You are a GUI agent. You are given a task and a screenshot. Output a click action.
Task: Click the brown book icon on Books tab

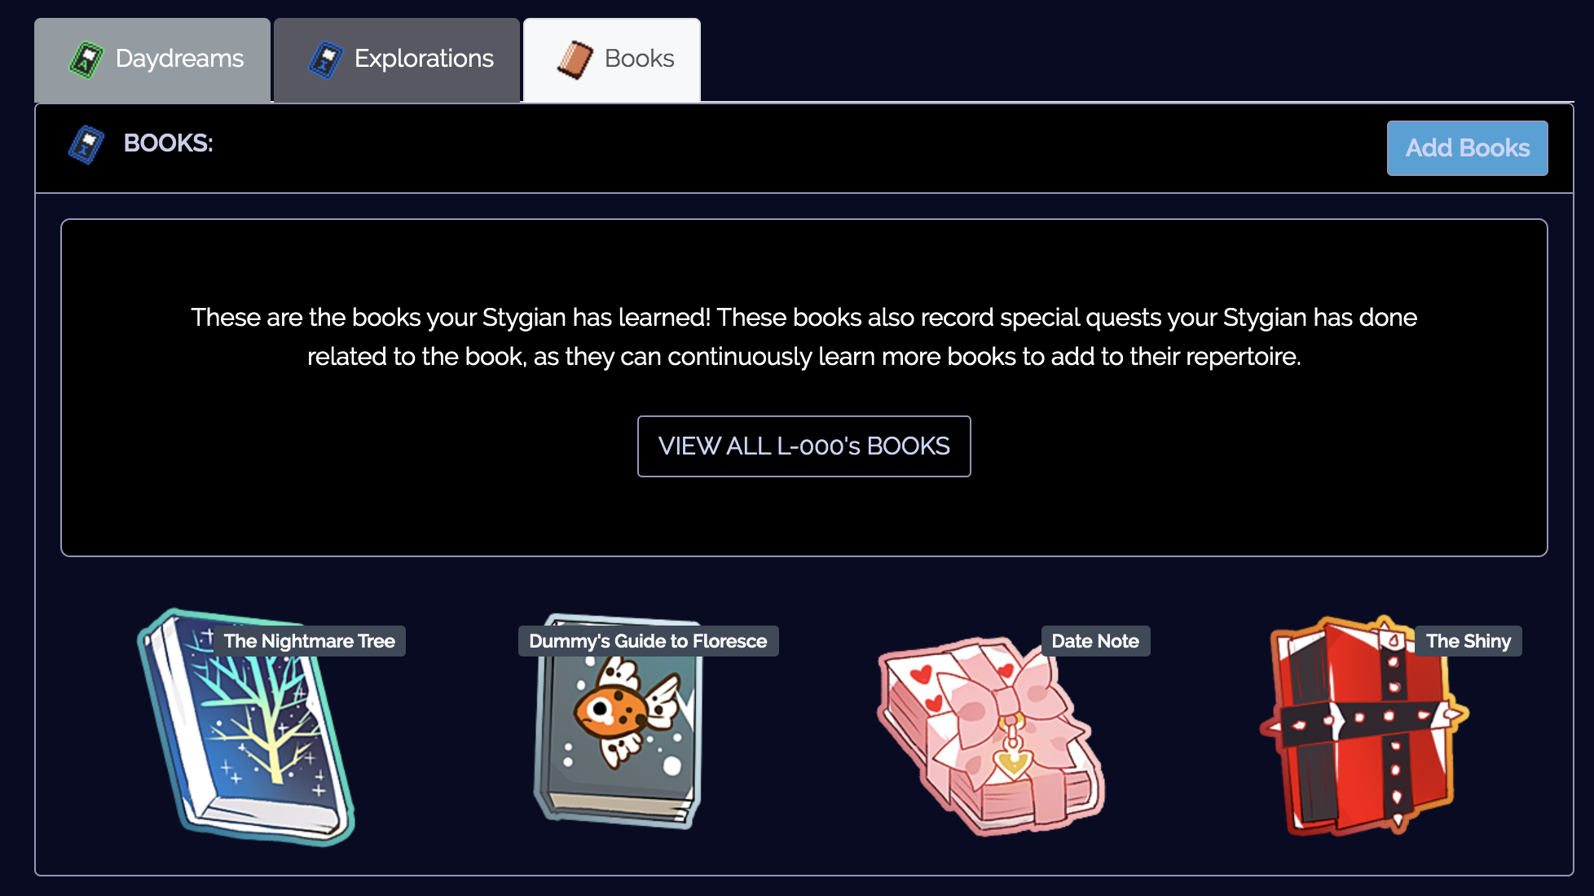(575, 59)
